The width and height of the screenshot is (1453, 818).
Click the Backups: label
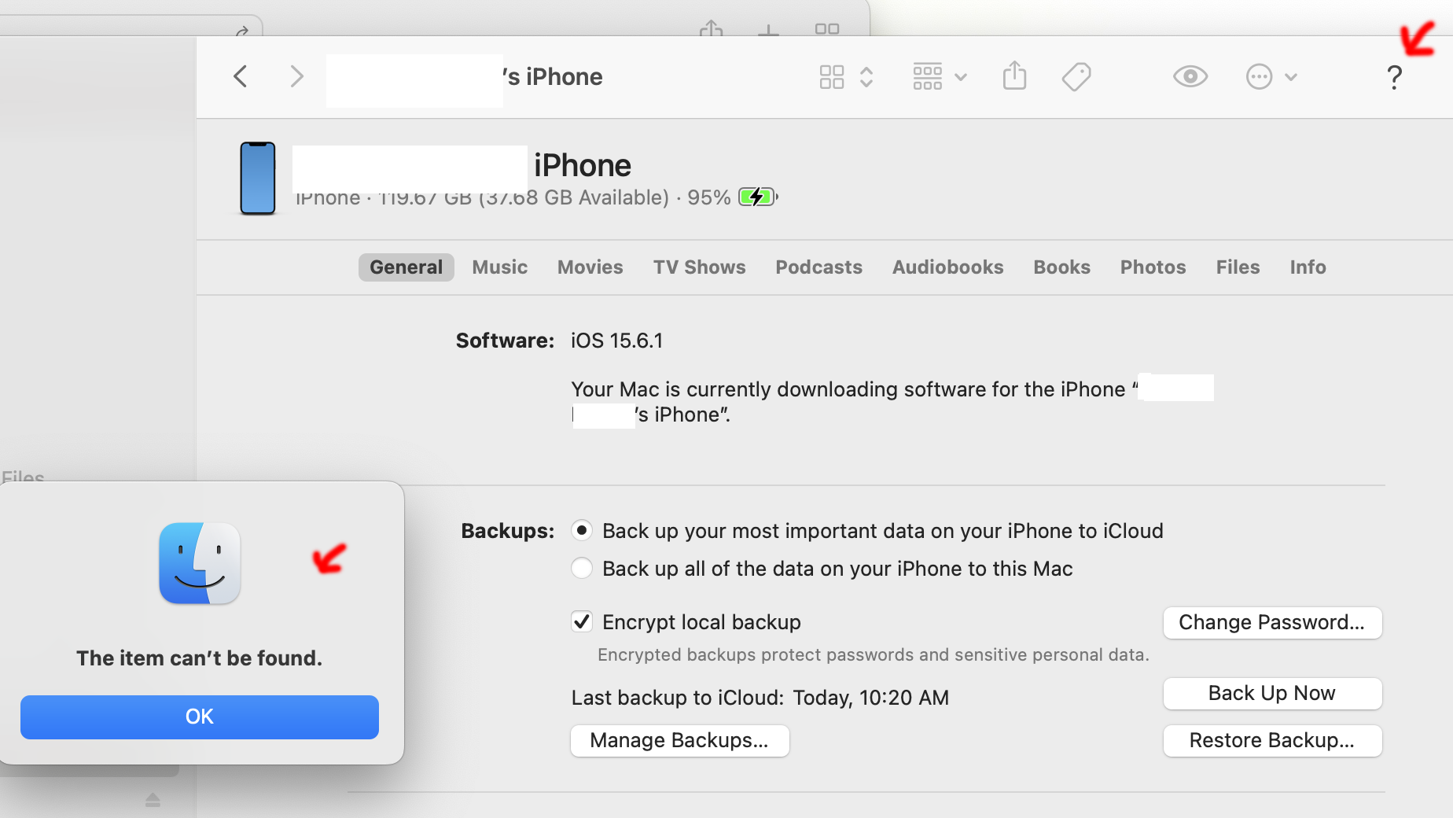point(508,531)
